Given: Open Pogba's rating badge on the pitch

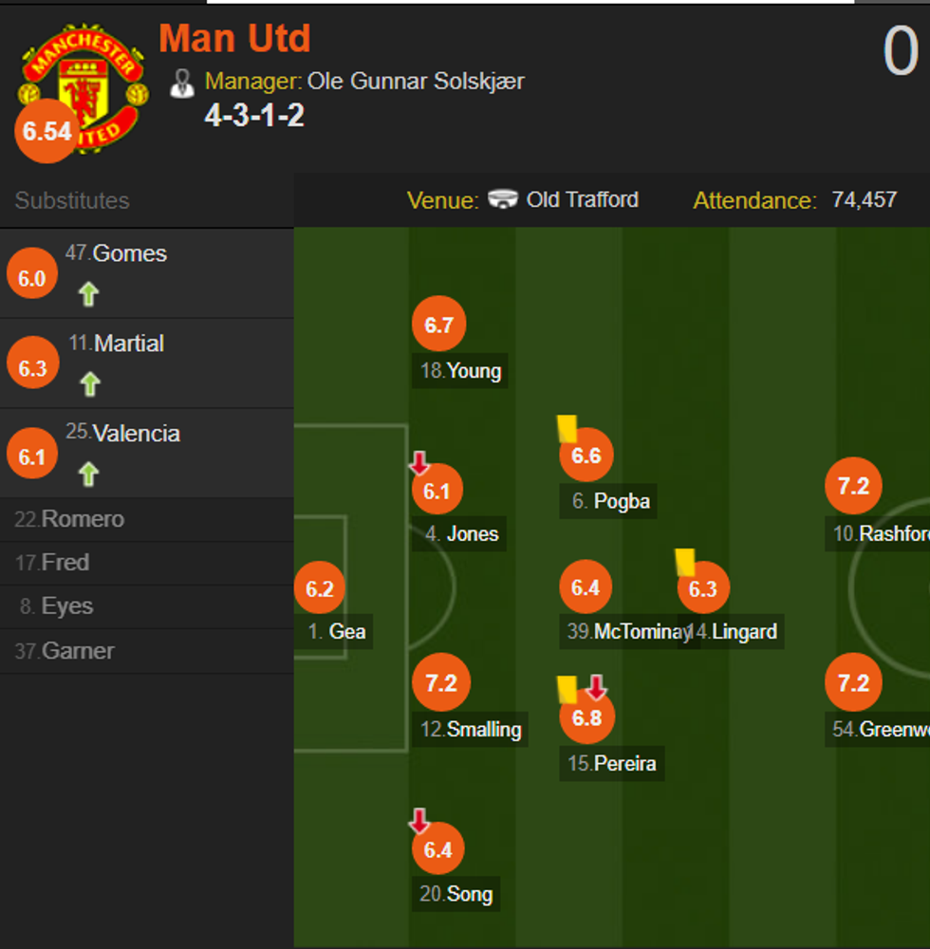Looking at the screenshot, I should point(586,455).
